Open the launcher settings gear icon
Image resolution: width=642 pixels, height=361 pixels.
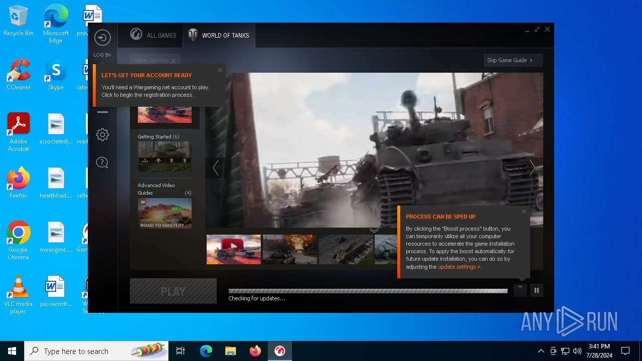[x=102, y=134]
